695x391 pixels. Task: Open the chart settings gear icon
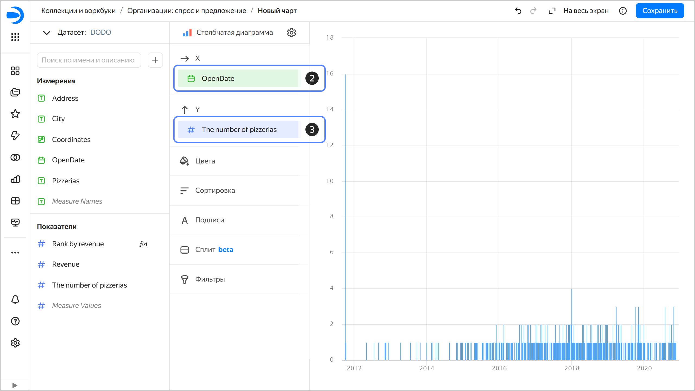(291, 33)
